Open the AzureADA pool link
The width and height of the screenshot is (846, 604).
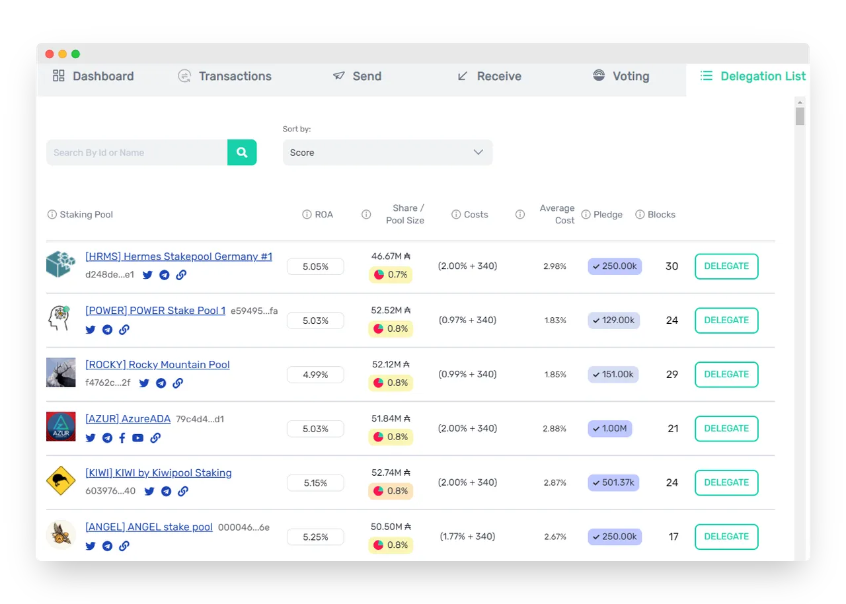(128, 419)
